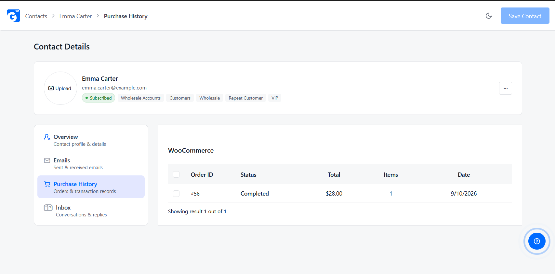
Task: Upload a contact avatar photo
Action: coord(60,88)
